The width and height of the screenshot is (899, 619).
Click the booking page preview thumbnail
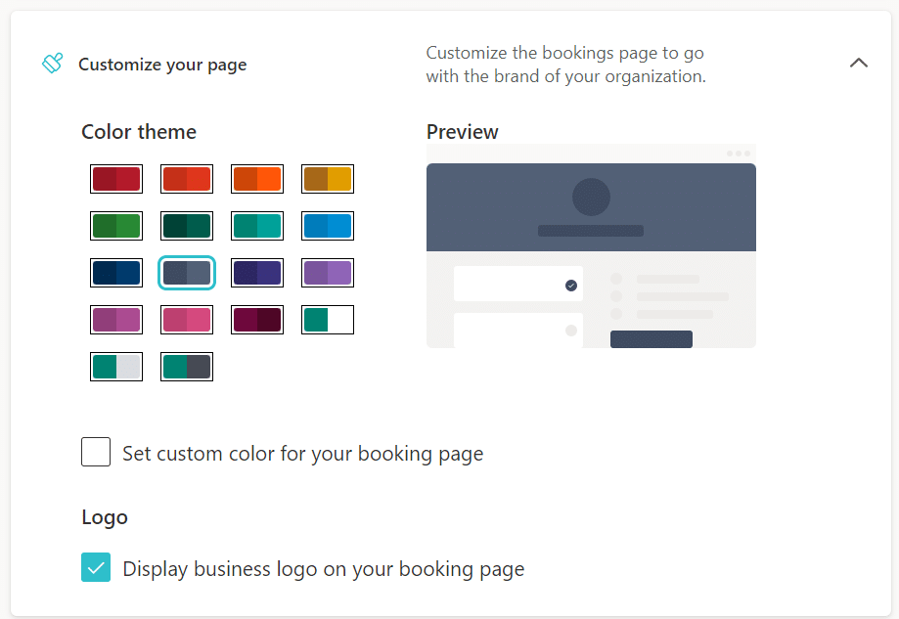tap(591, 245)
